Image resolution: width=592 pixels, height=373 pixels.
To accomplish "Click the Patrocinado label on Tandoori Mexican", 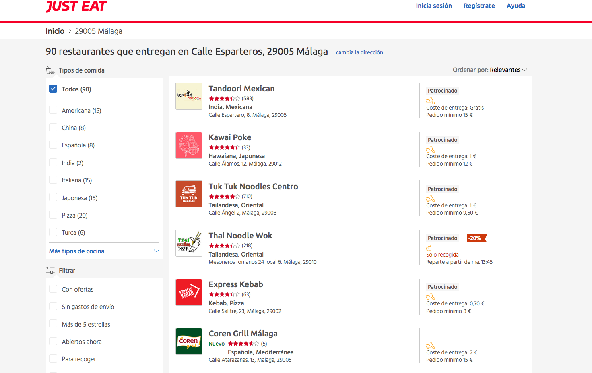I will coord(442,91).
